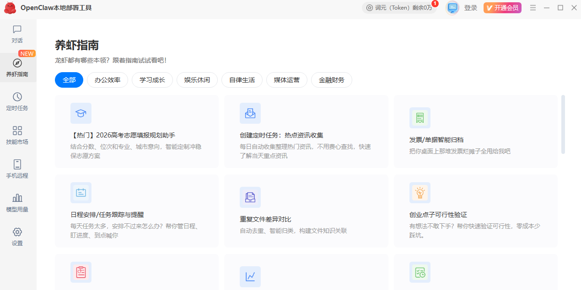Select the 养虾指南 compass icon

point(17,63)
